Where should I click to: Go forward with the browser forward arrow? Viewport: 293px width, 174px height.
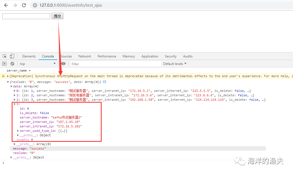(x=15, y=5)
